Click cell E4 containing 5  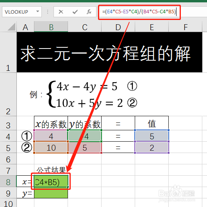152,136
